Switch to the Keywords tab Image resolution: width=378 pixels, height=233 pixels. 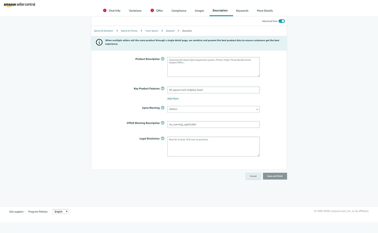(x=242, y=11)
